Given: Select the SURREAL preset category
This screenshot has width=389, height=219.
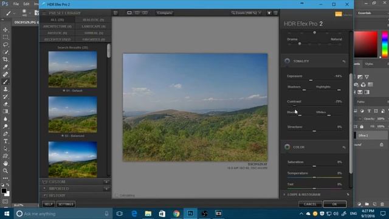Looking at the screenshot, I should 93,33.
